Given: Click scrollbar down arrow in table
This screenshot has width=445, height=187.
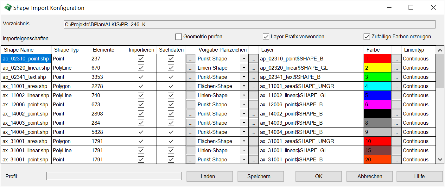Looking at the screenshot, I should pyautogui.click(x=440, y=160).
